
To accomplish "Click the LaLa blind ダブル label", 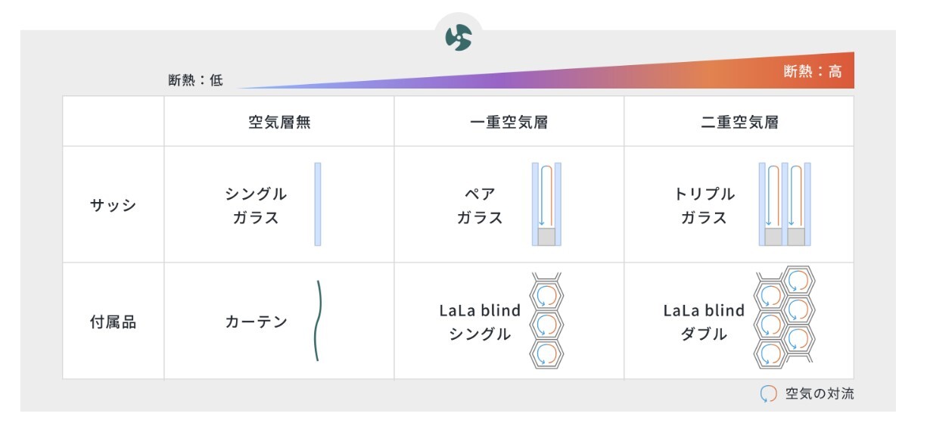I will [x=704, y=322].
